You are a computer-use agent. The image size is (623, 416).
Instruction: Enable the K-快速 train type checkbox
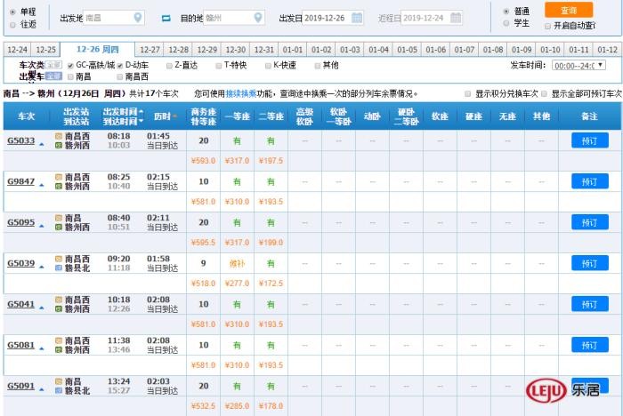(268, 65)
